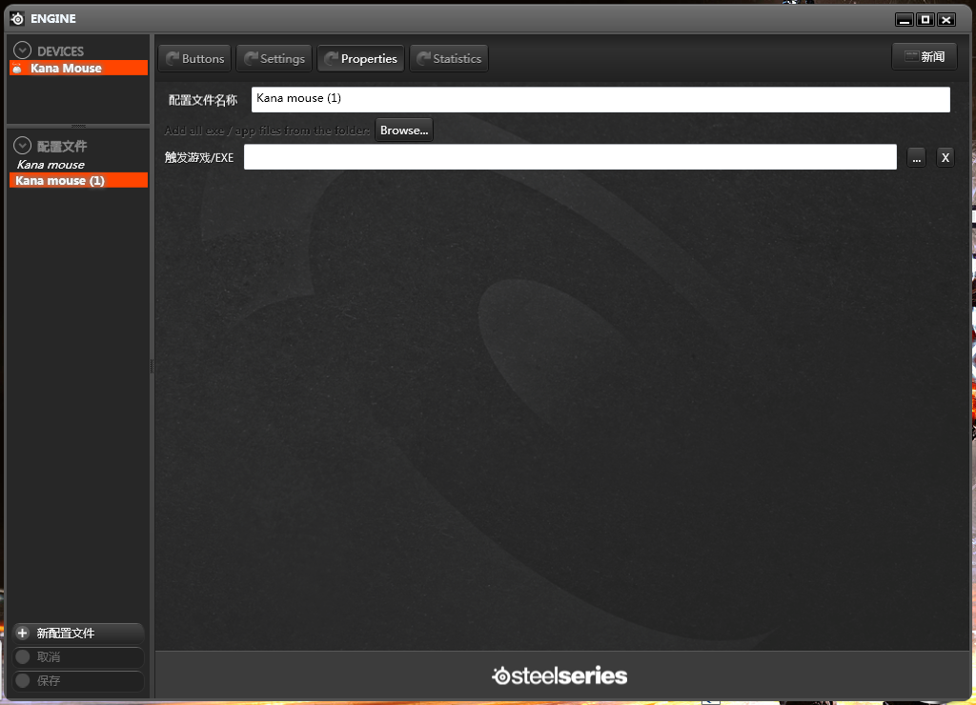Image resolution: width=976 pixels, height=705 pixels.
Task: Click the ... file picker button
Action: coord(916,158)
